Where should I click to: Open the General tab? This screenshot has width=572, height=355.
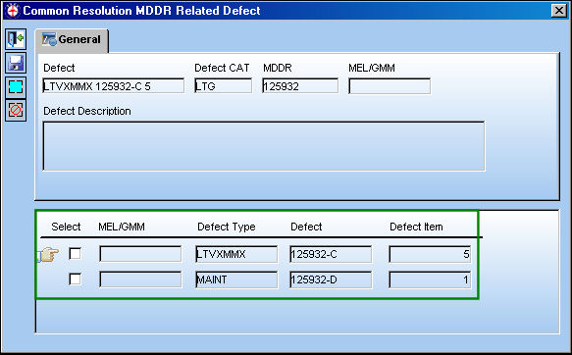pos(72,40)
